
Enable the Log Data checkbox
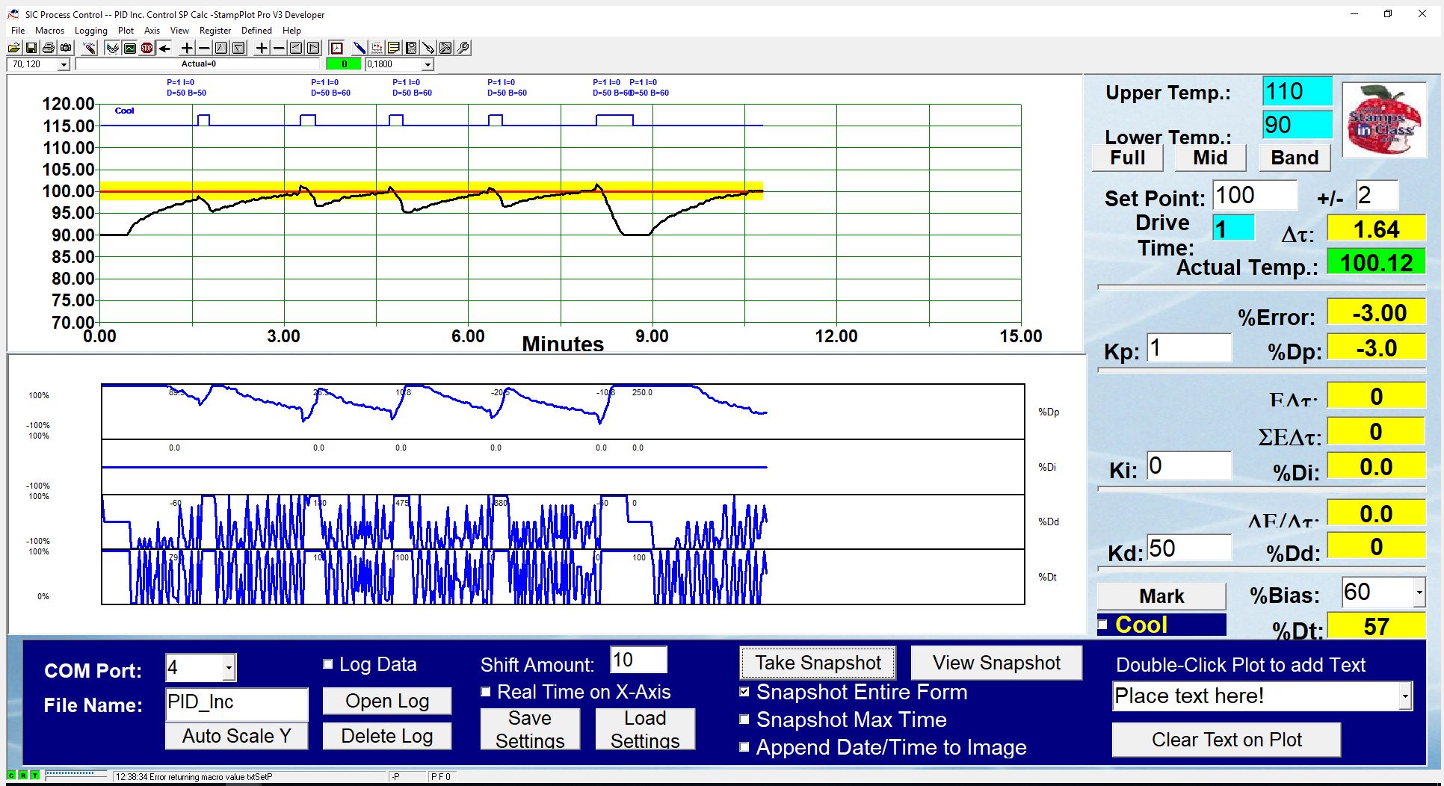pyautogui.click(x=327, y=664)
